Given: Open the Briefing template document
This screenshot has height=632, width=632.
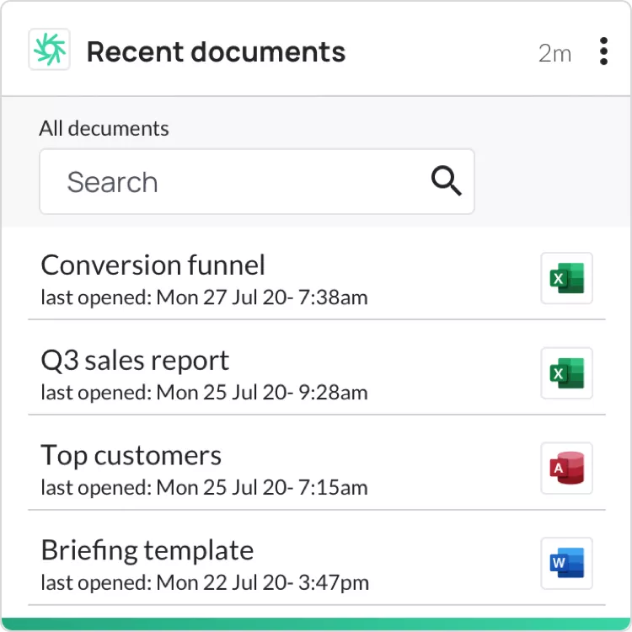Looking at the screenshot, I should click(x=147, y=550).
